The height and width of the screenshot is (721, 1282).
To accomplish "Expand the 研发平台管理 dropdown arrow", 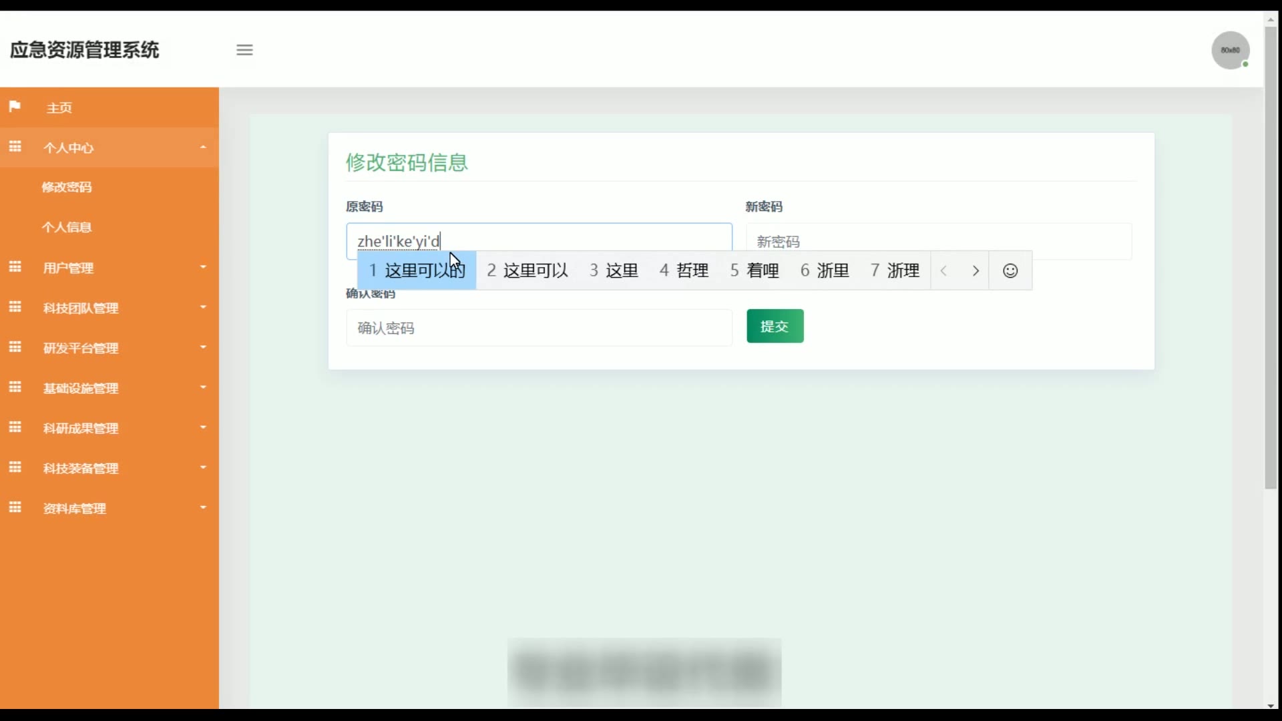I will click(203, 347).
